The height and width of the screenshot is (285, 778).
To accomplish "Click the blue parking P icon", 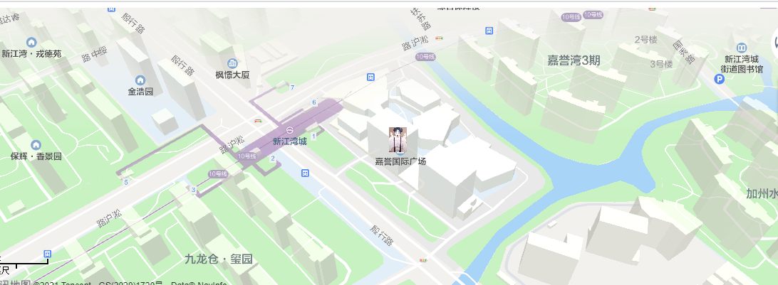I will (x=719, y=79).
